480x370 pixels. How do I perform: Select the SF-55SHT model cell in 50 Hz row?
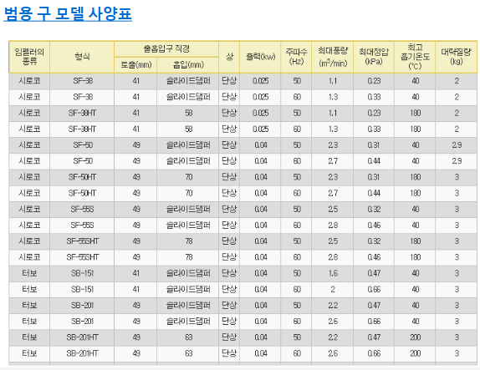pyautogui.click(x=82, y=241)
